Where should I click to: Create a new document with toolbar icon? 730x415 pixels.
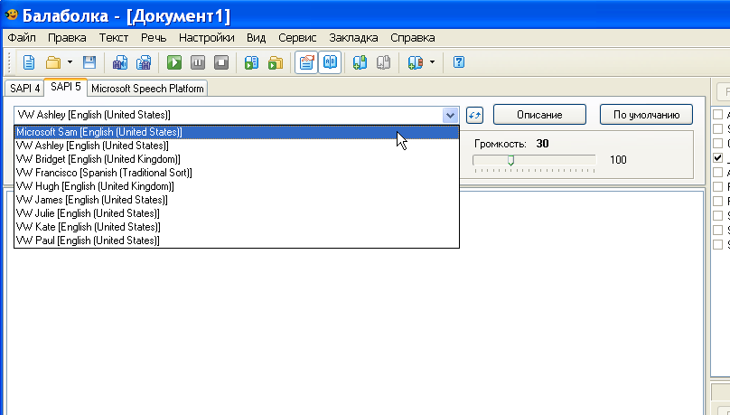(x=29, y=62)
